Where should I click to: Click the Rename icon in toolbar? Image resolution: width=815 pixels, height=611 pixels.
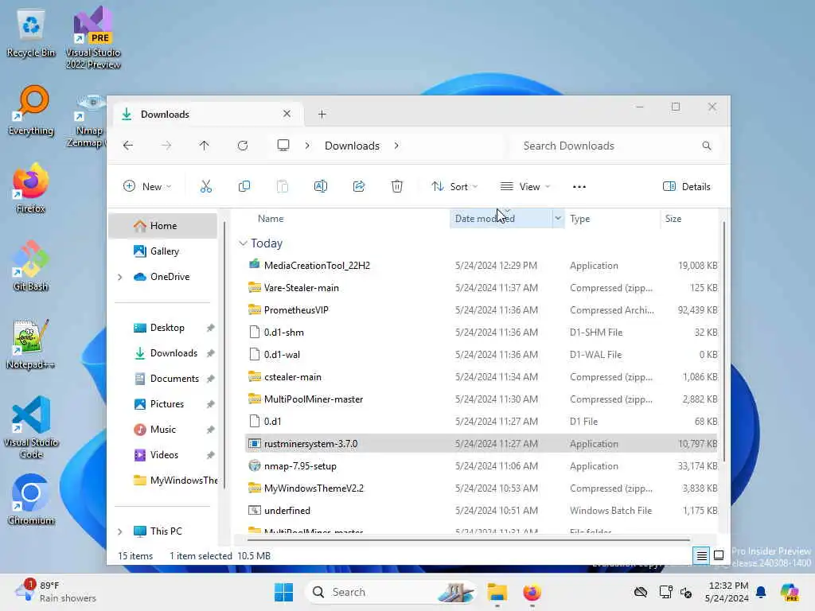click(320, 186)
